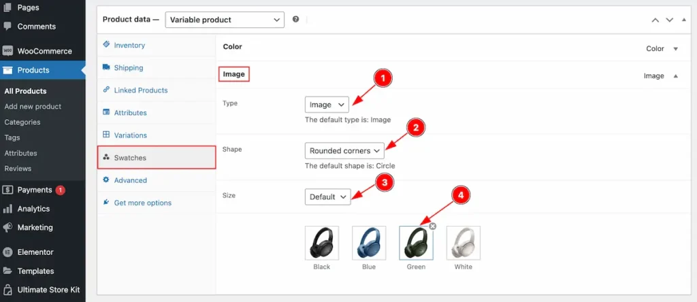Click the help question mark icon
Screen dimensions: 697x302
295,20
